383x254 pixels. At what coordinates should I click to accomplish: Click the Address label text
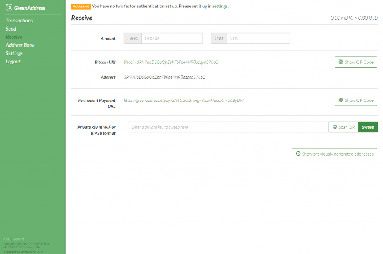point(108,77)
